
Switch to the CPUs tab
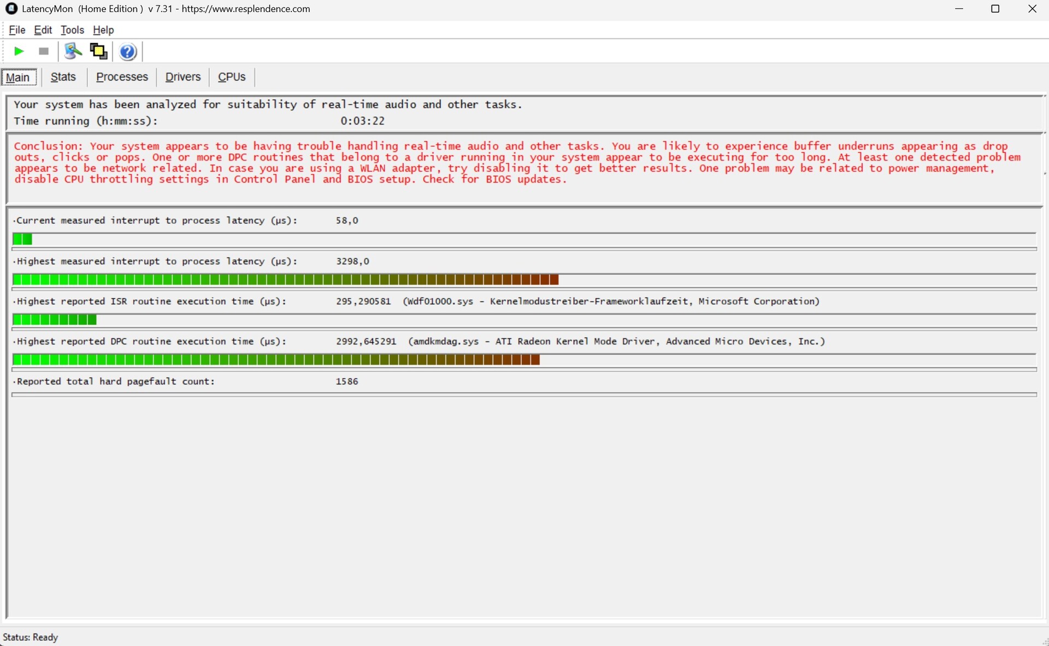coord(232,77)
